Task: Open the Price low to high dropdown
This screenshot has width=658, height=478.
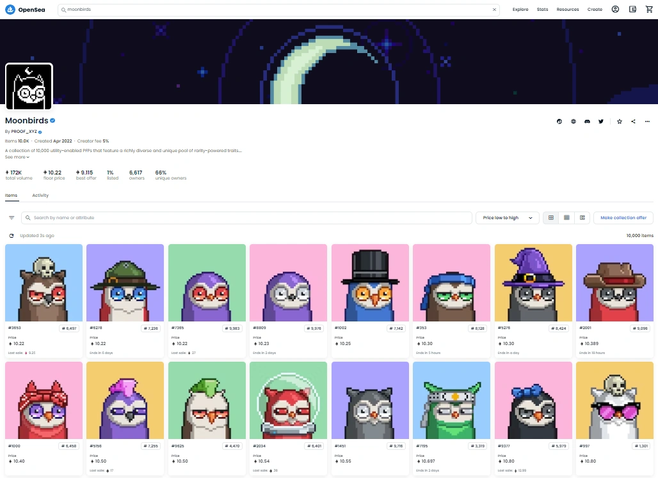Action: click(x=507, y=218)
